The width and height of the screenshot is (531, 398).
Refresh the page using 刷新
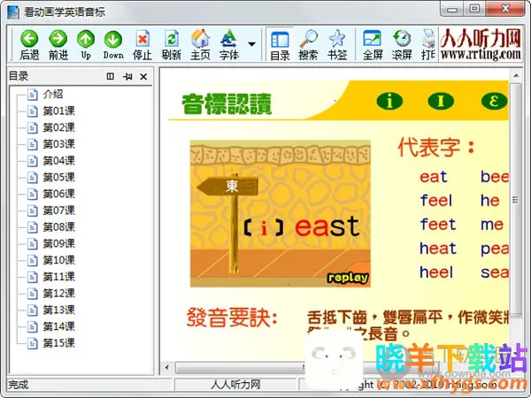172,44
